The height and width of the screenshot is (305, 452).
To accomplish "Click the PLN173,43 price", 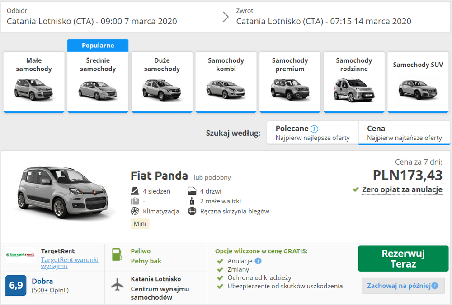I will (407, 175).
